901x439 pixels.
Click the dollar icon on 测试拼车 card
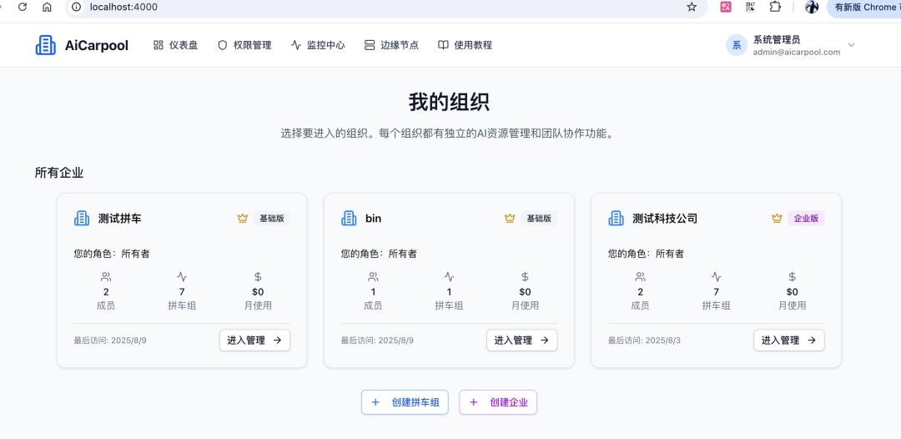pyautogui.click(x=258, y=276)
